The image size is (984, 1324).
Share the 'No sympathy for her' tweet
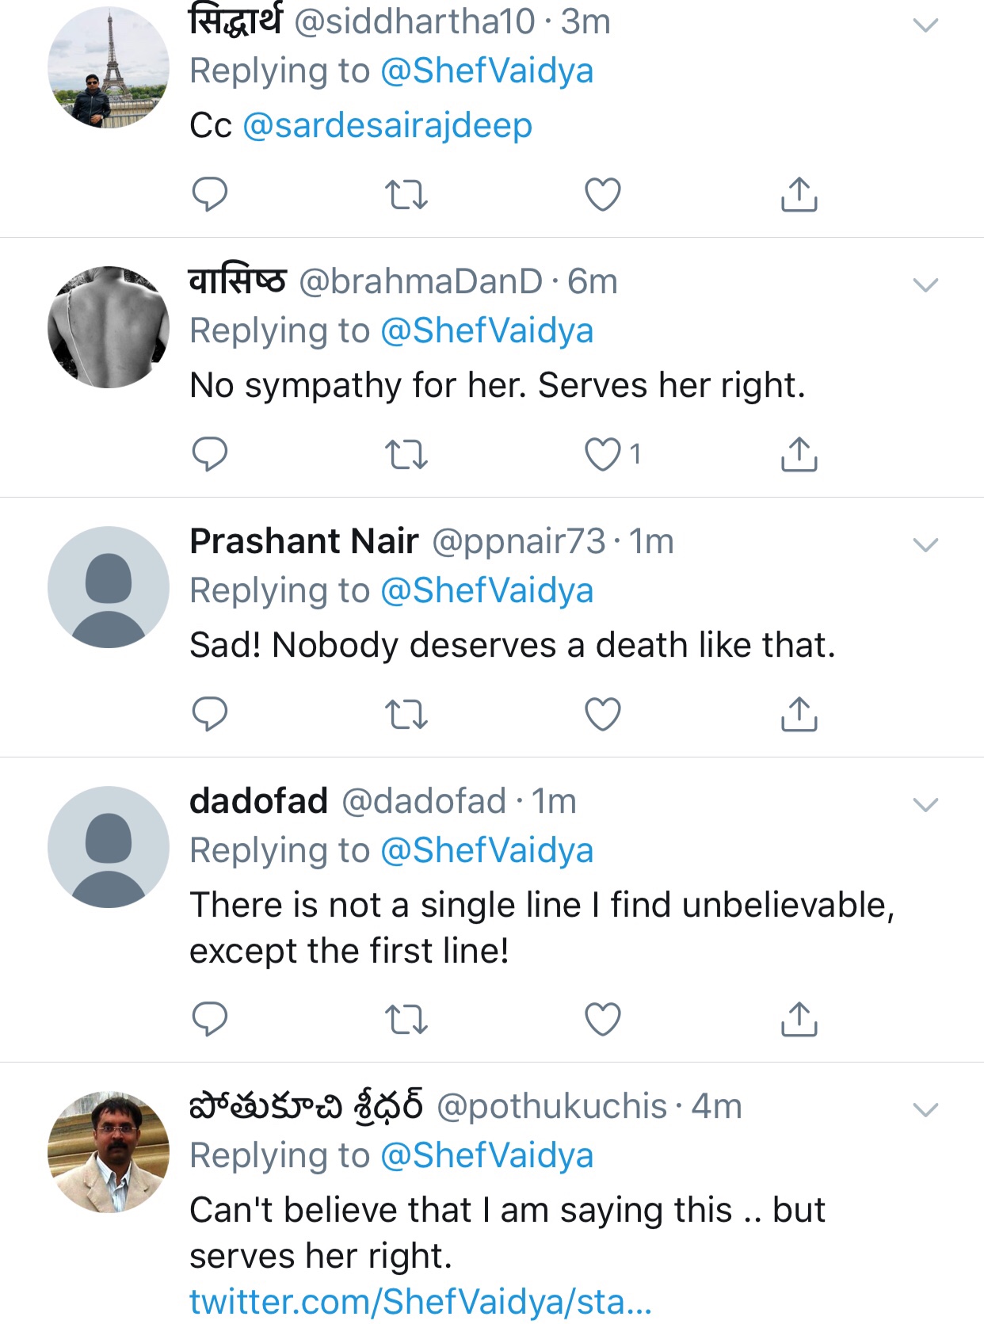(x=799, y=454)
